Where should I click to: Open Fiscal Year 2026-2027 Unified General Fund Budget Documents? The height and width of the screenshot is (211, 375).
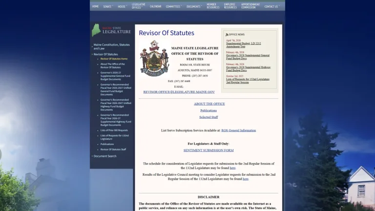click(x=116, y=89)
